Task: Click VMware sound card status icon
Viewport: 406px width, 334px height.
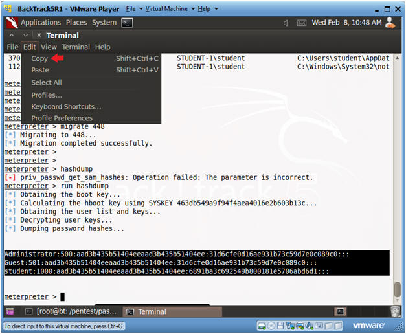Action: click(310, 326)
